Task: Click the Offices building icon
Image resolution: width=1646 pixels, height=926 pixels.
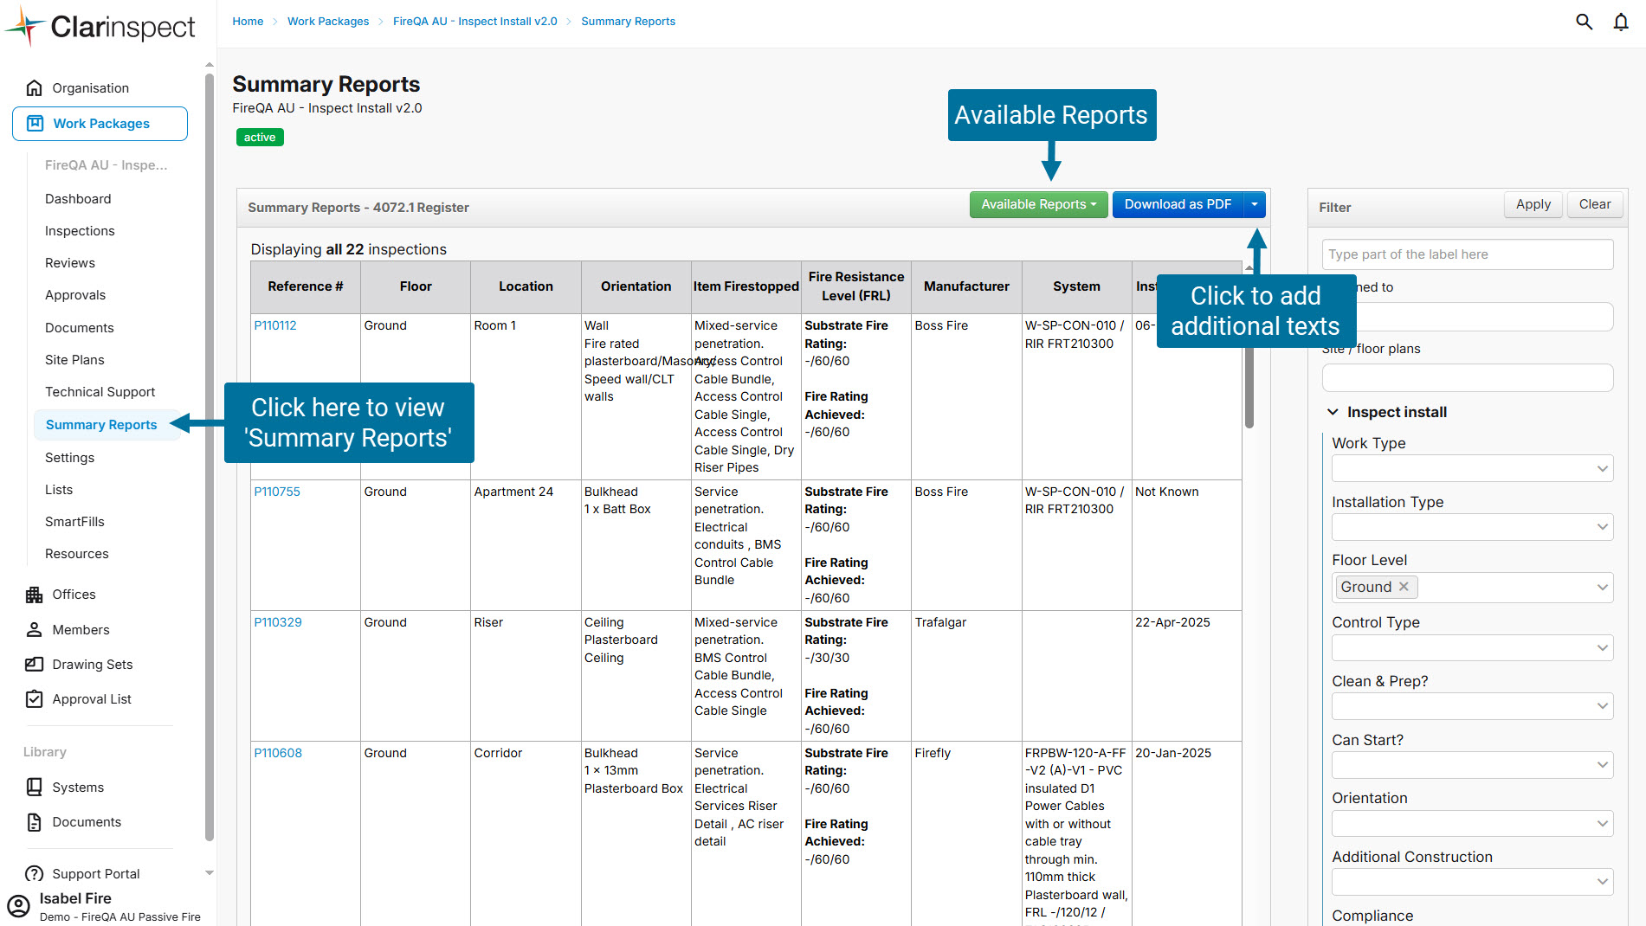Action: [x=35, y=595]
